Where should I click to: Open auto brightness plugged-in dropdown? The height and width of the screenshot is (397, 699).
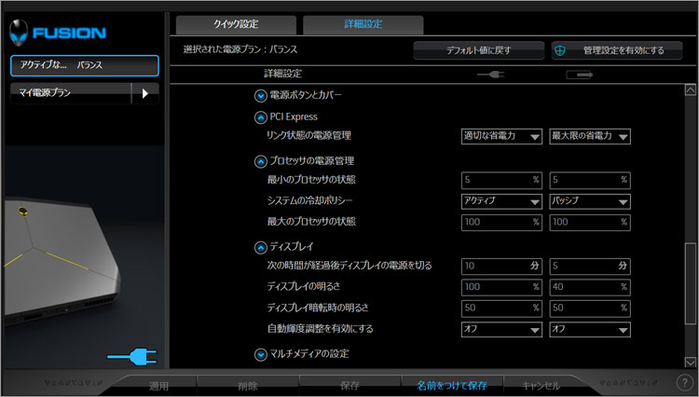[501, 329]
